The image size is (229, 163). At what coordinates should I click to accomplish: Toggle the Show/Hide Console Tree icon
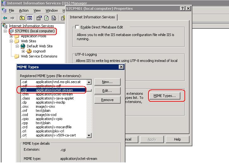[x=30, y=18]
